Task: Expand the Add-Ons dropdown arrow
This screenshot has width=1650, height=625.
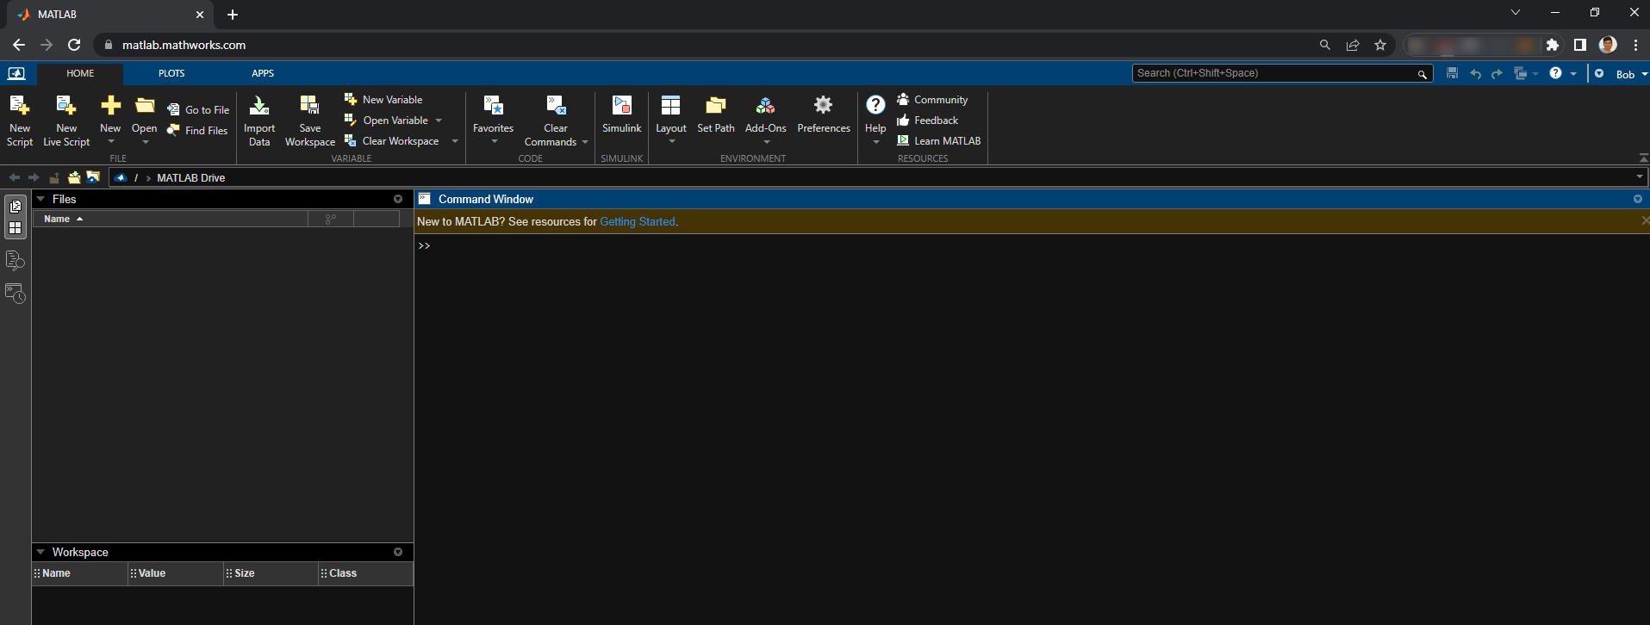Action: click(766, 142)
